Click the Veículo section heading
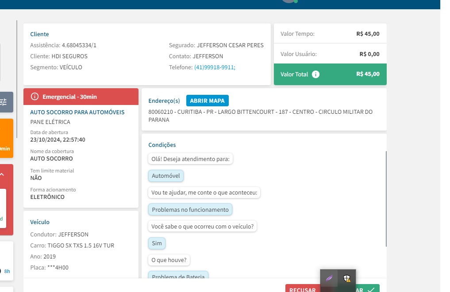Viewport: 450px width, 292px height. coord(40,222)
